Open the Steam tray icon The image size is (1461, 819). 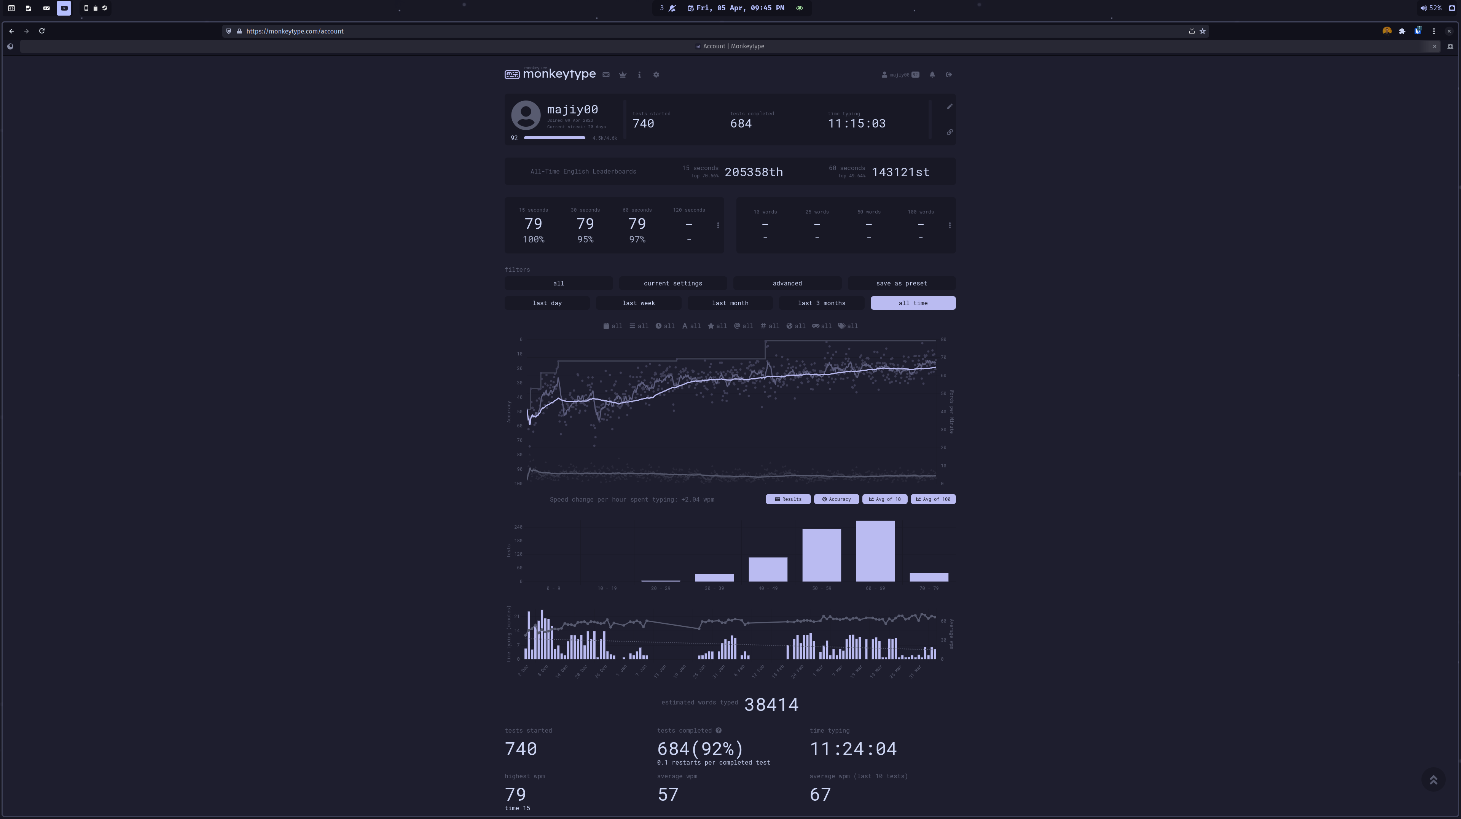coord(104,8)
